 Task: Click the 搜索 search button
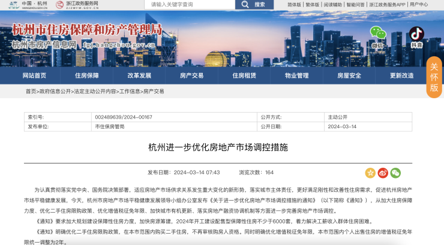point(254,5)
